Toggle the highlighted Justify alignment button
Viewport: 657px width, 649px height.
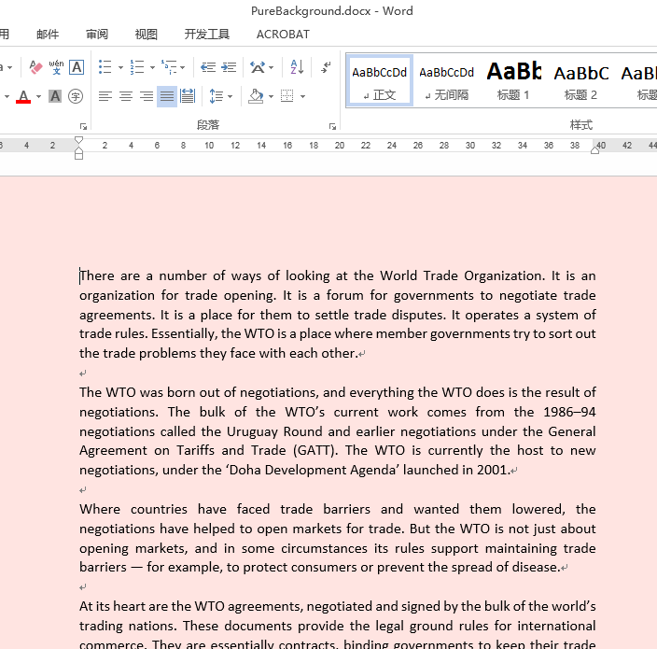click(x=167, y=96)
